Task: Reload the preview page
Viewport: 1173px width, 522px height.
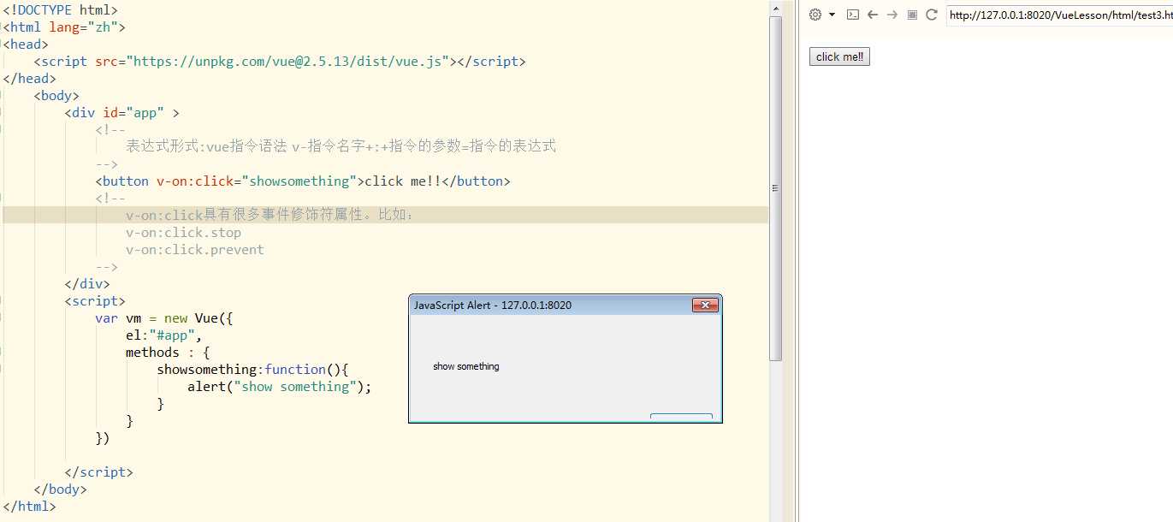Action: point(932,15)
